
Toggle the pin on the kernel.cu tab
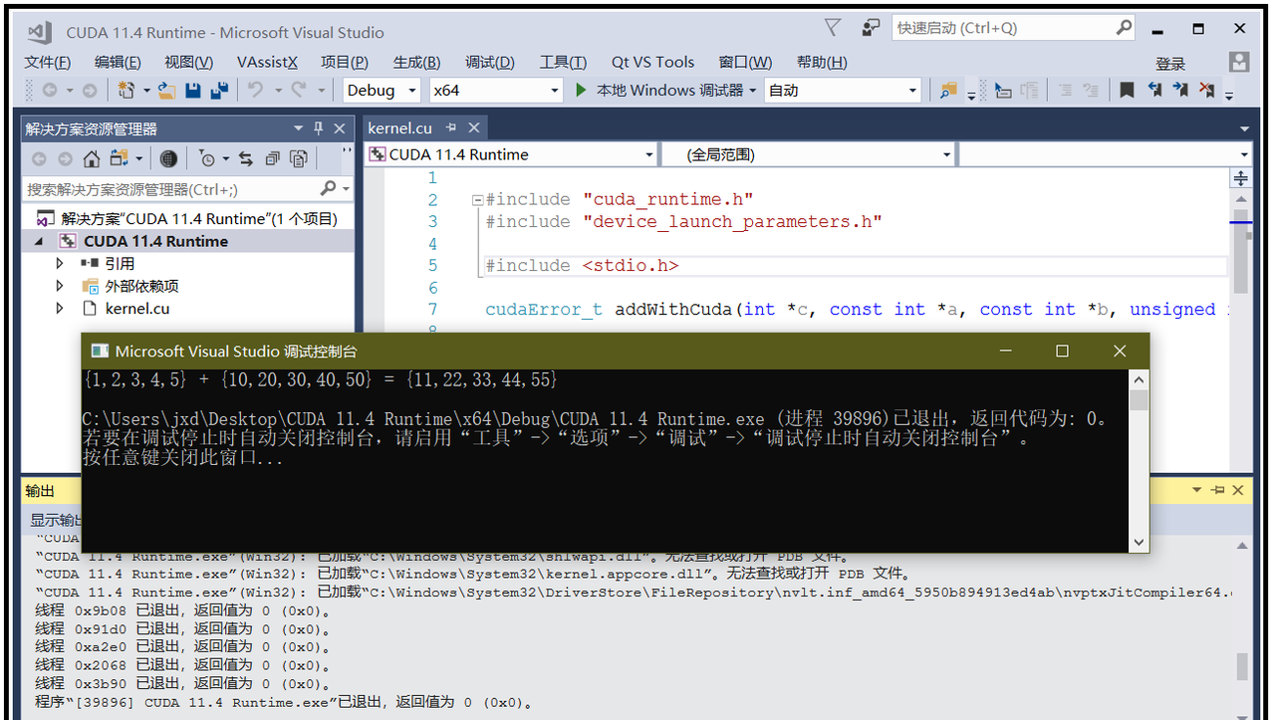pyautogui.click(x=451, y=127)
